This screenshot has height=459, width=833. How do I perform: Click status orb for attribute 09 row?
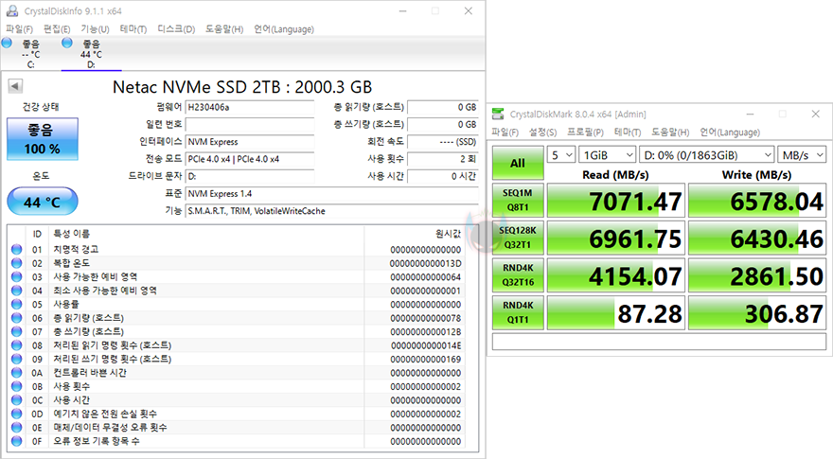[16, 359]
